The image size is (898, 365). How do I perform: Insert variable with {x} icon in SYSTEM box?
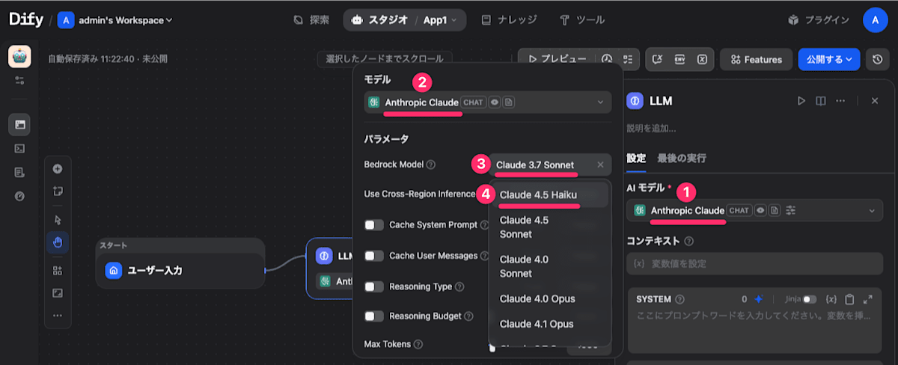831,298
